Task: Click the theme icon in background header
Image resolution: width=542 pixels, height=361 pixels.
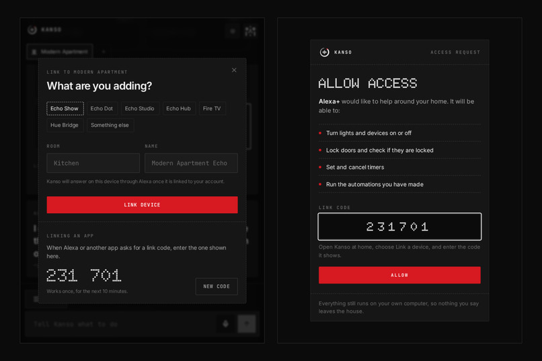Action: pyautogui.click(x=233, y=32)
